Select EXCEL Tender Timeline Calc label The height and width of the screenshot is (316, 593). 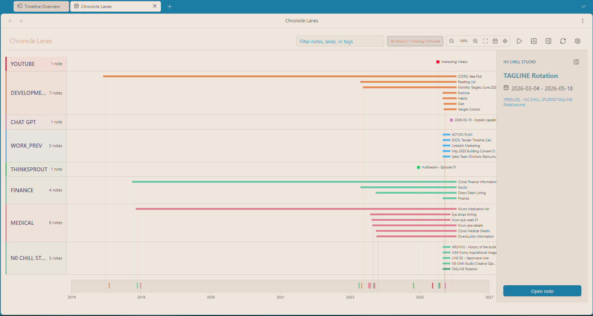[472, 140]
